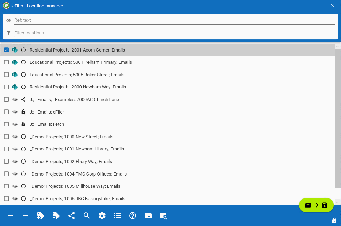Click SharePoint icon for 2001 Acorn Corner
This screenshot has height=226, width=341.
tap(15, 50)
